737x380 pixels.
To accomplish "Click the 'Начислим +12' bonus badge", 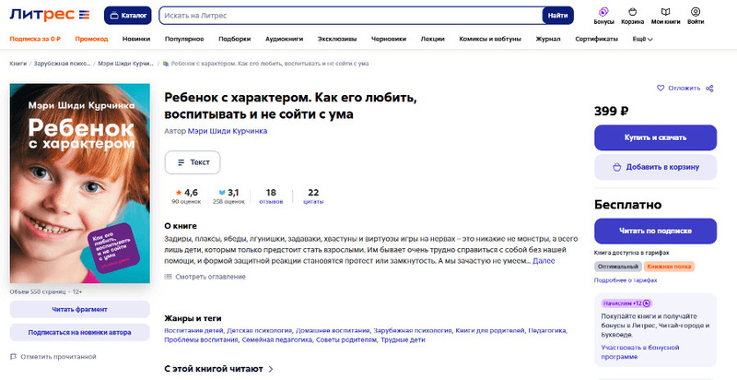I will pos(626,303).
